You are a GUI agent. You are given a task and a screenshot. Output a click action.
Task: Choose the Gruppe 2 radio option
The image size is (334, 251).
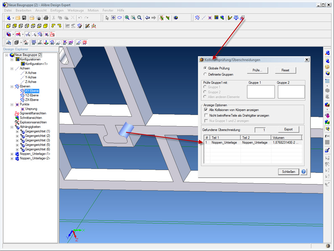205,92
